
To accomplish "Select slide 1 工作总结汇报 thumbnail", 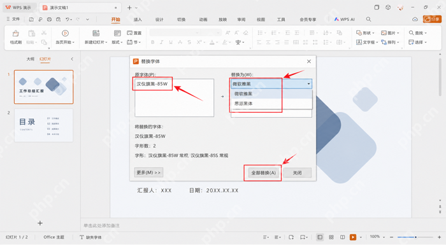I will (43, 87).
